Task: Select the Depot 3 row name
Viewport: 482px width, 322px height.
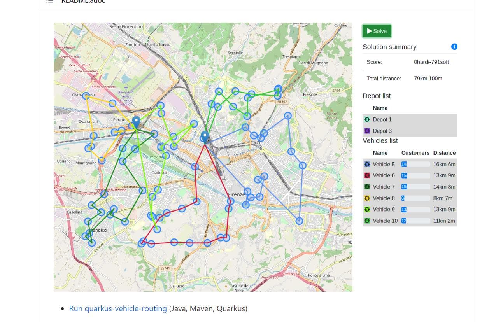Action: tap(382, 131)
